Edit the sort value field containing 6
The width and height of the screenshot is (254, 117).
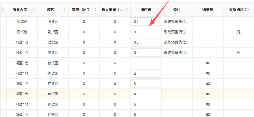pyautogui.click(x=146, y=114)
